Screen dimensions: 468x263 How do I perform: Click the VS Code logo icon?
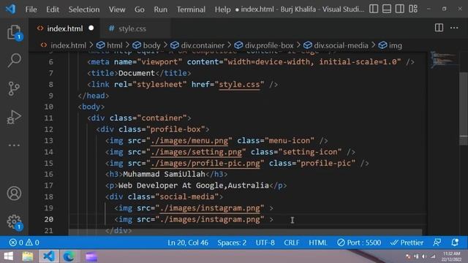click(10, 9)
